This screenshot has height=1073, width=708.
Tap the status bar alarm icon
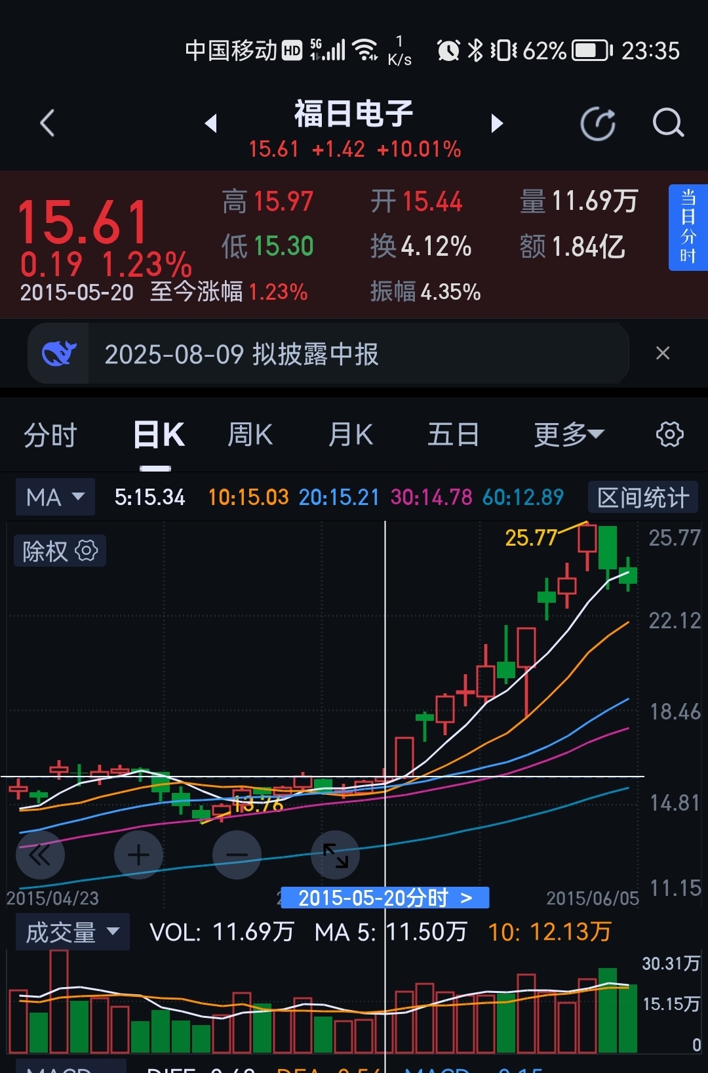pyautogui.click(x=448, y=51)
